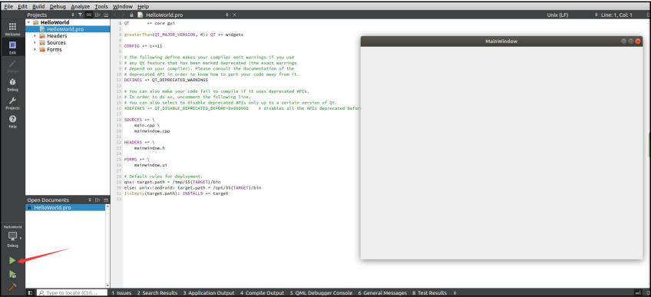Show the Search Results pane
This screenshot has height=297, width=651.
157,293
